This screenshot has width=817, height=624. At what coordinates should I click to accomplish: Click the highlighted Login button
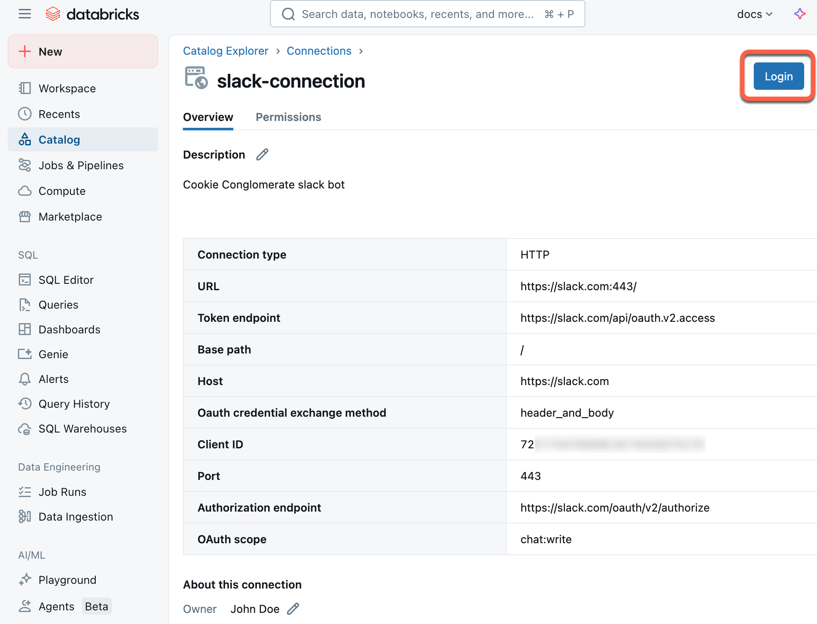click(x=779, y=76)
